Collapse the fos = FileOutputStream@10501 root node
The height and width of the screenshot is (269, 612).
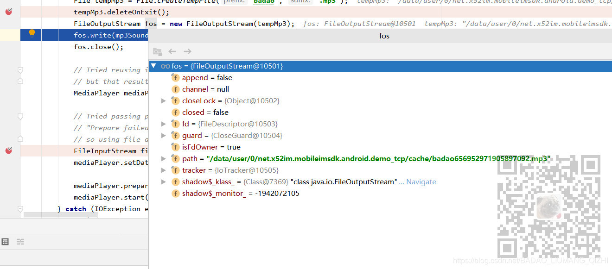[x=153, y=66]
